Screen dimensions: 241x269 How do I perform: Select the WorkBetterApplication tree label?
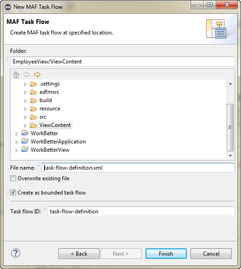point(58,142)
